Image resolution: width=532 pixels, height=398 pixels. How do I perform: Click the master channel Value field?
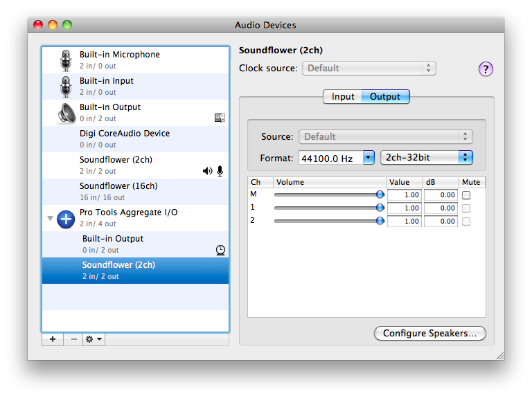coord(405,195)
